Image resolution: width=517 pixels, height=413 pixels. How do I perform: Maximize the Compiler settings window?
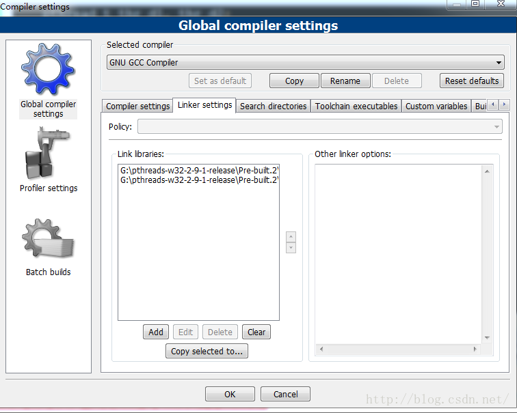tap(475, 4)
